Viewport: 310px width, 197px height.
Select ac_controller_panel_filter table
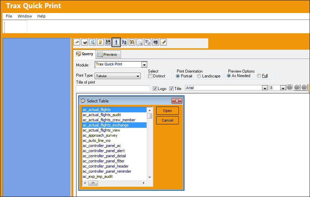(x=114, y=161)
